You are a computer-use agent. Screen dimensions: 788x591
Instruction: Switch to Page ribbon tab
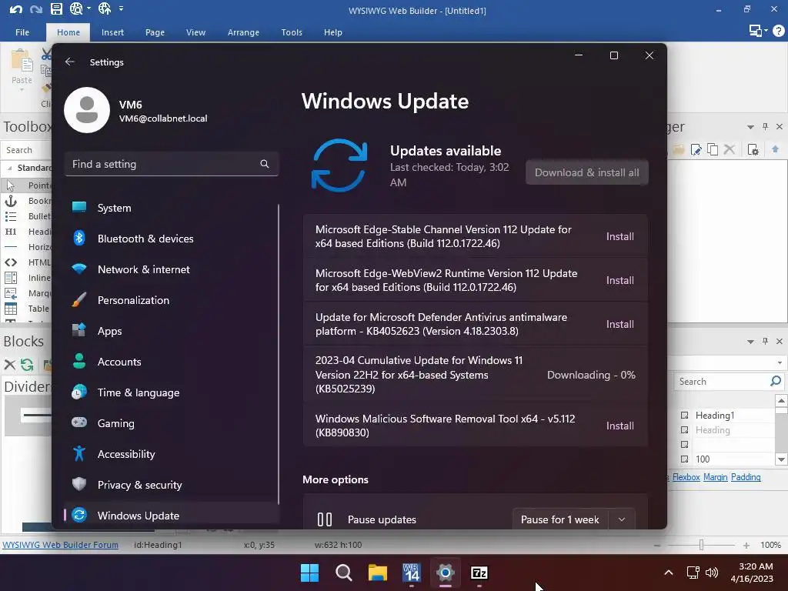[155, 32]
